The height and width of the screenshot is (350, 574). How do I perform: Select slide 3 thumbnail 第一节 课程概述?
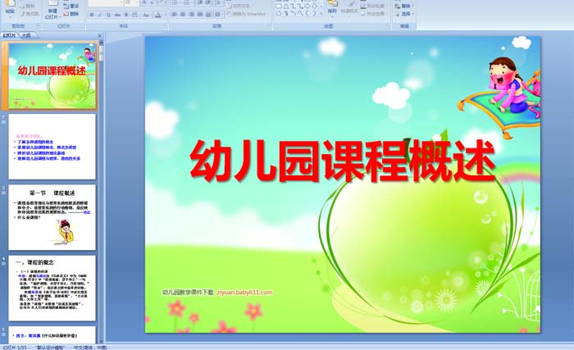click(52, 217)
